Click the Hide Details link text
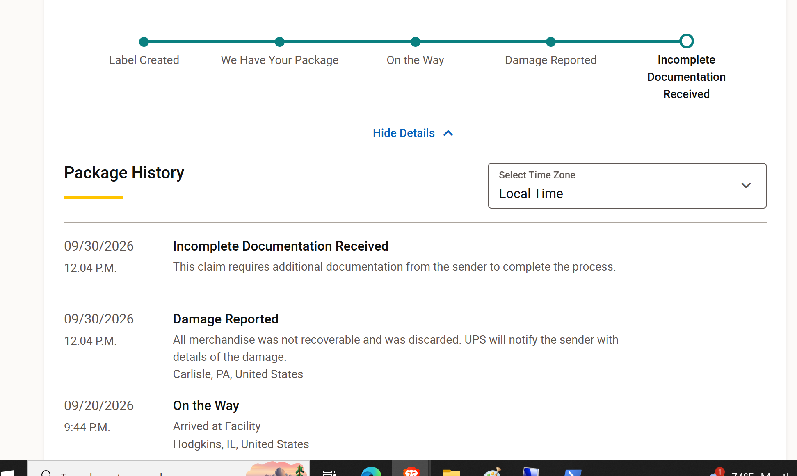This screenshot has width=797, height=476. coord(404,133)
